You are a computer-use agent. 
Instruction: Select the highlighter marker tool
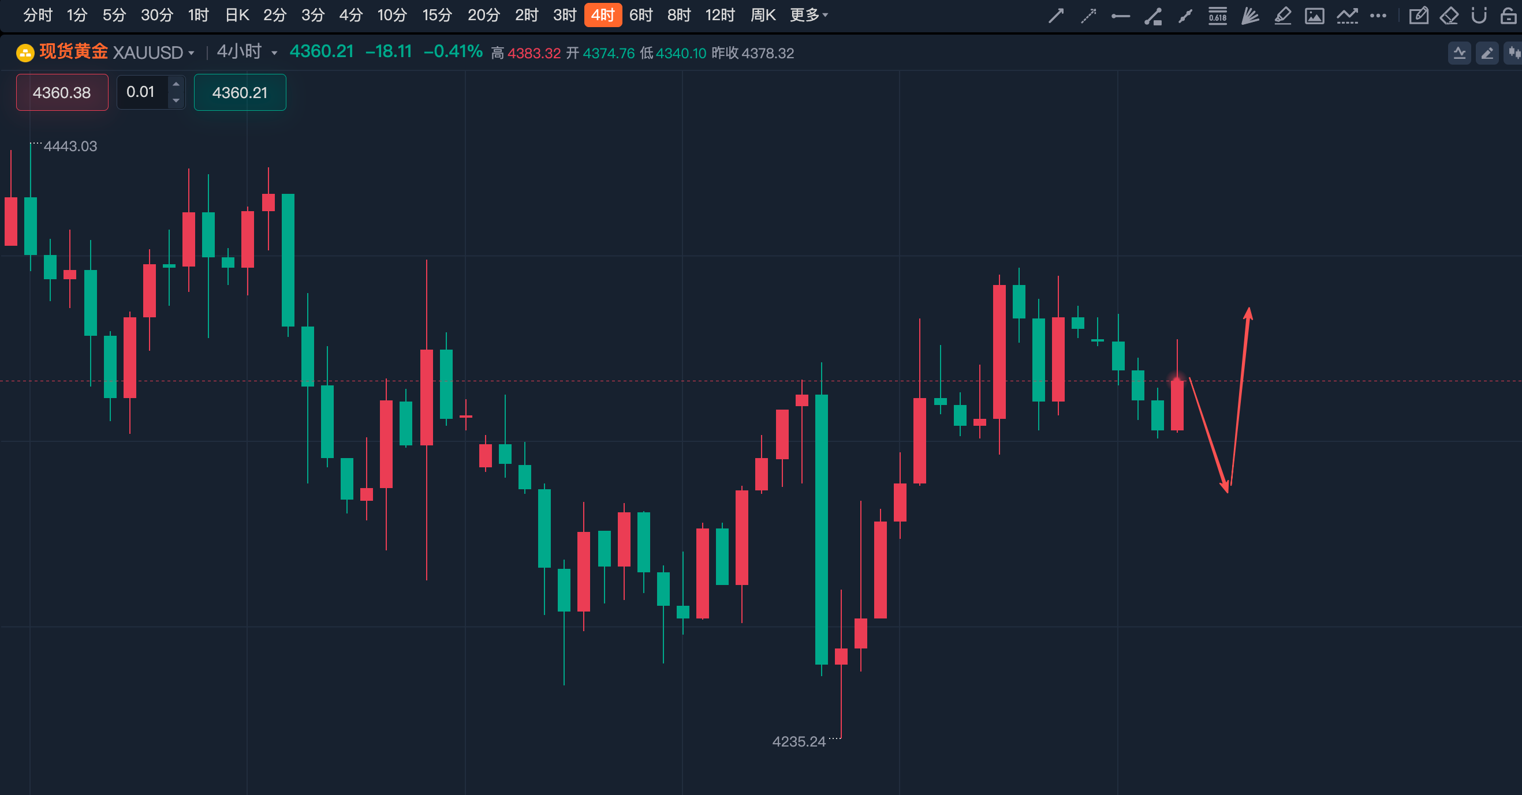(x=1282, y=16)
